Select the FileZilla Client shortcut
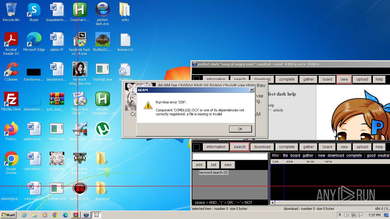The height and width of the screenshot is (219, 390). [11, 102]
